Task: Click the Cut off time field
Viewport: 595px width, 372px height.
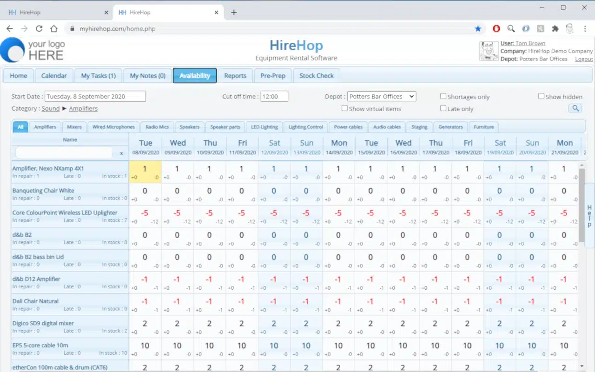Action: (274, 96)
